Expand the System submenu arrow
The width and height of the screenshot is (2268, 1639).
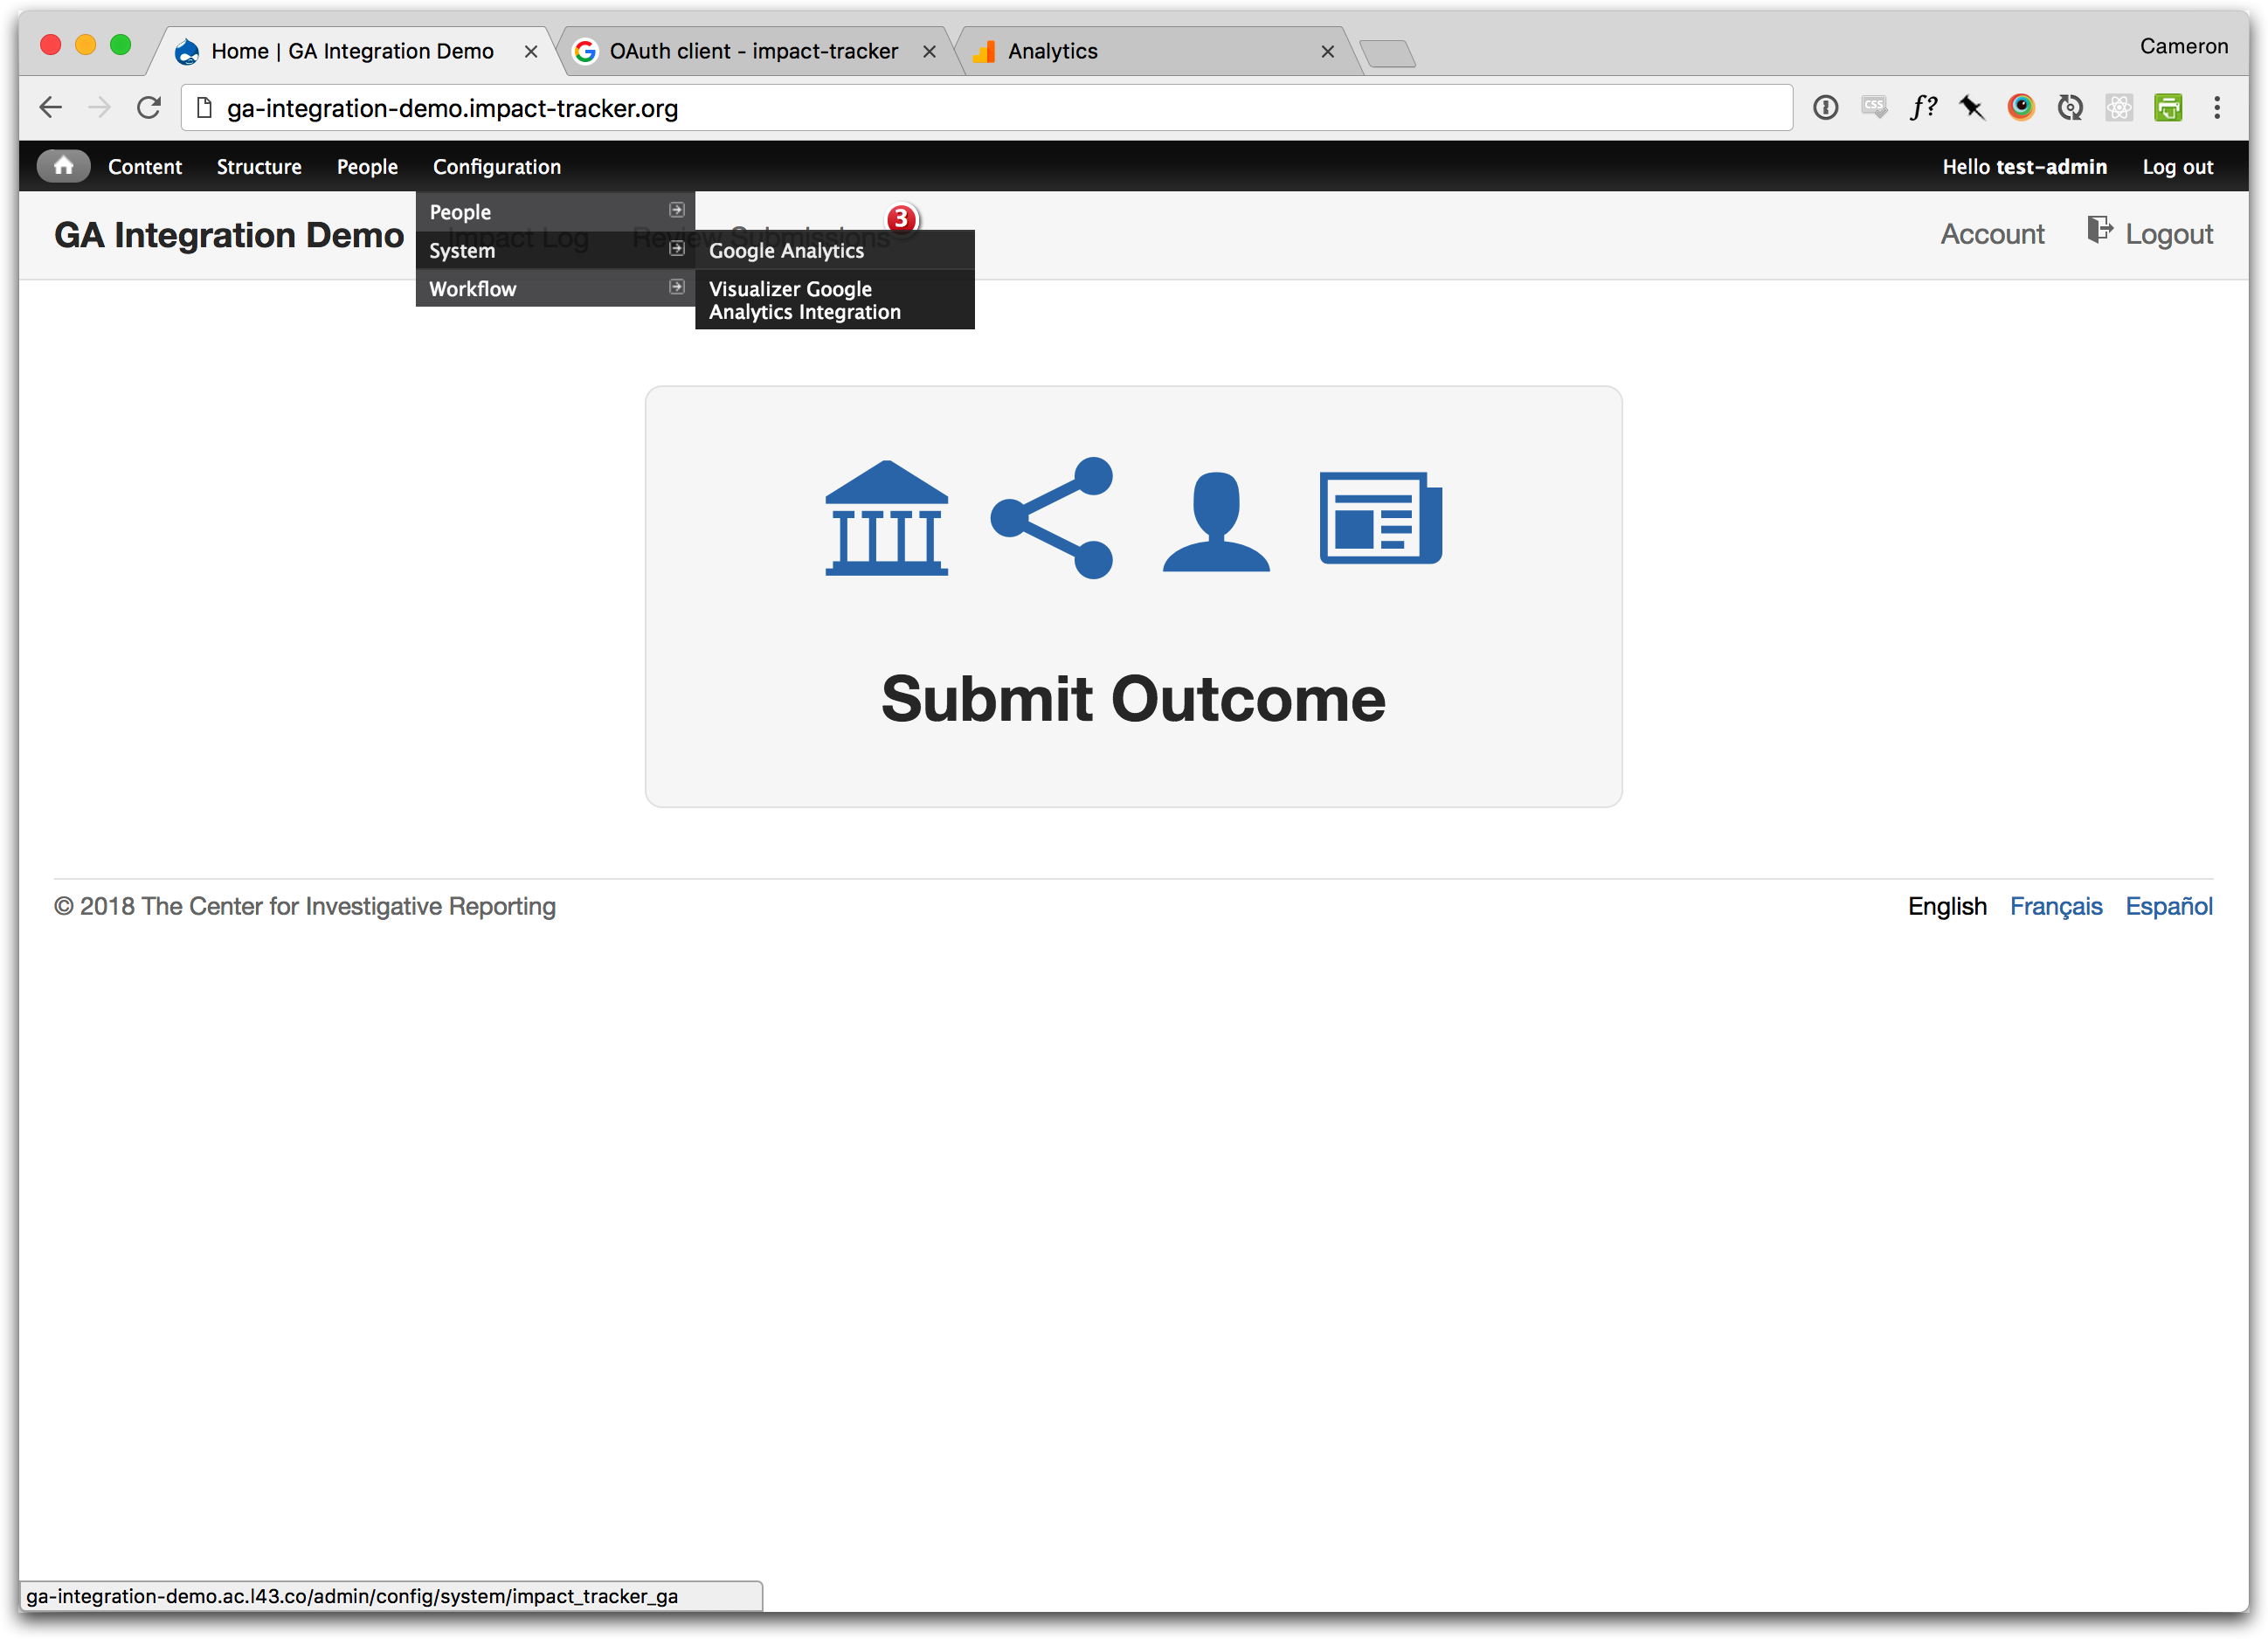click(677, 248)
